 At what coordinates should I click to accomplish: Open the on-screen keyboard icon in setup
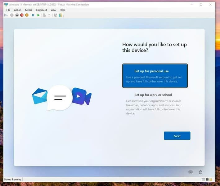pyautogui.click(x=191, y=172)
